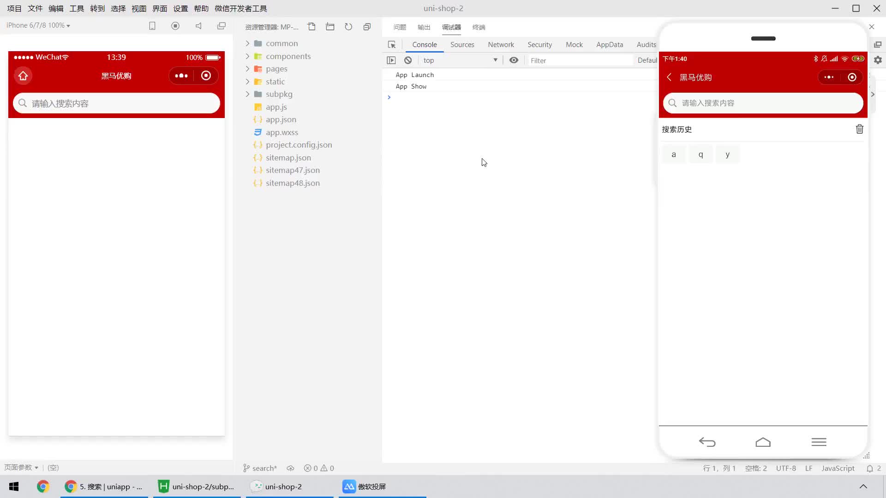Open the 工具 menu

pyautogui.click(x=77, y=8)
